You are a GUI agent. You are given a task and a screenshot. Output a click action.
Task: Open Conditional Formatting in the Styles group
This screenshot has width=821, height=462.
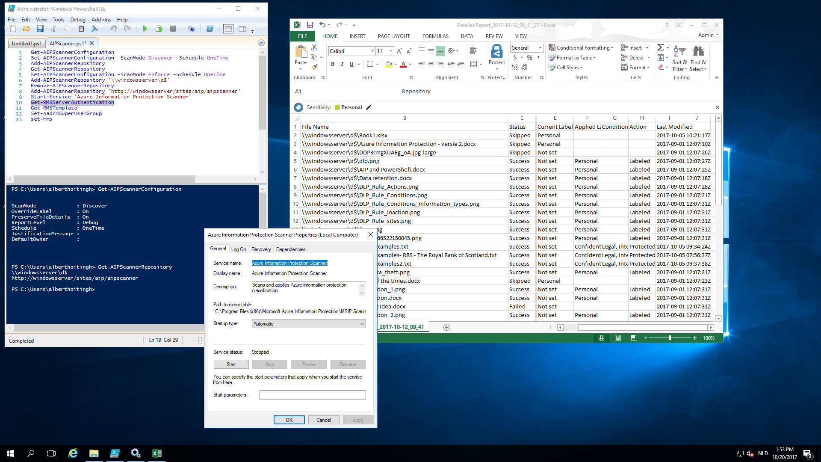(x=582, y=47)
